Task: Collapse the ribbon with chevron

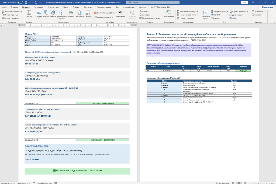Action: (274, 22)
